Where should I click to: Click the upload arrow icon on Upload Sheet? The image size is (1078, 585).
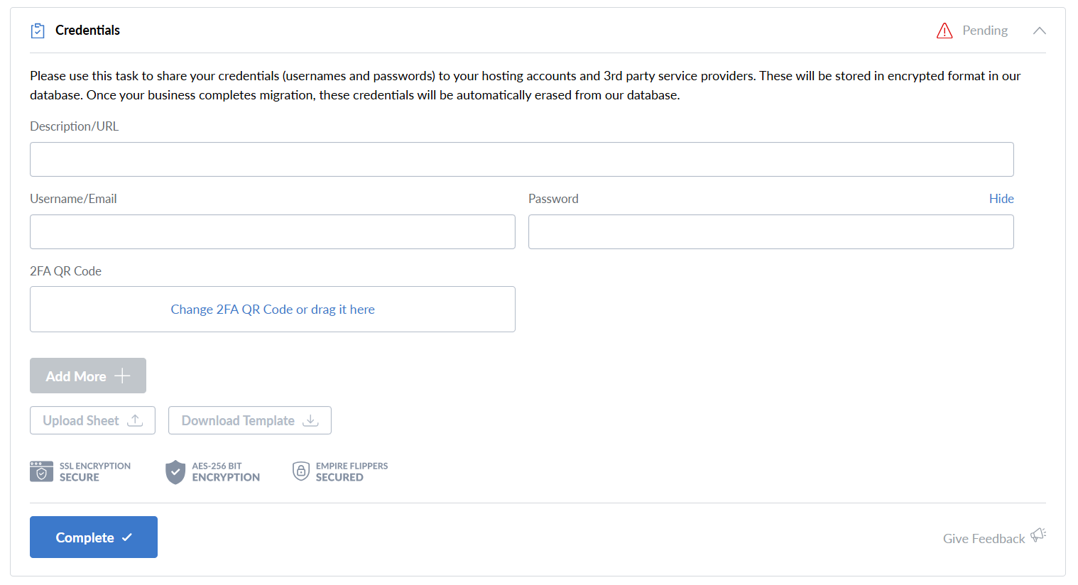pos(135,420)
